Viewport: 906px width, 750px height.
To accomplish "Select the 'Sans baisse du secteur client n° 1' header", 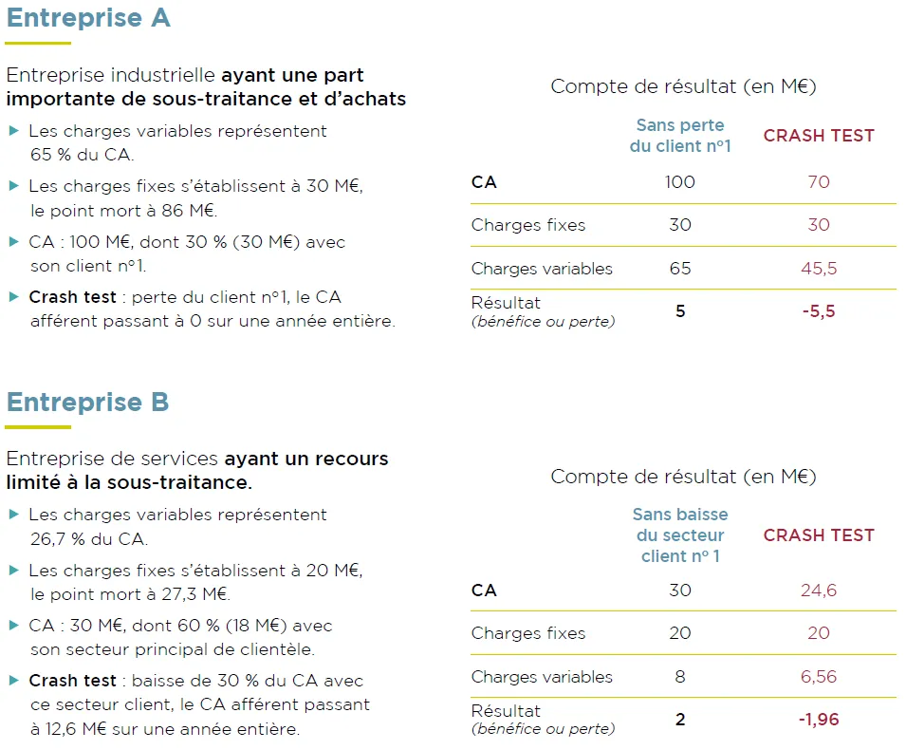I will click(x=680, y=535).
